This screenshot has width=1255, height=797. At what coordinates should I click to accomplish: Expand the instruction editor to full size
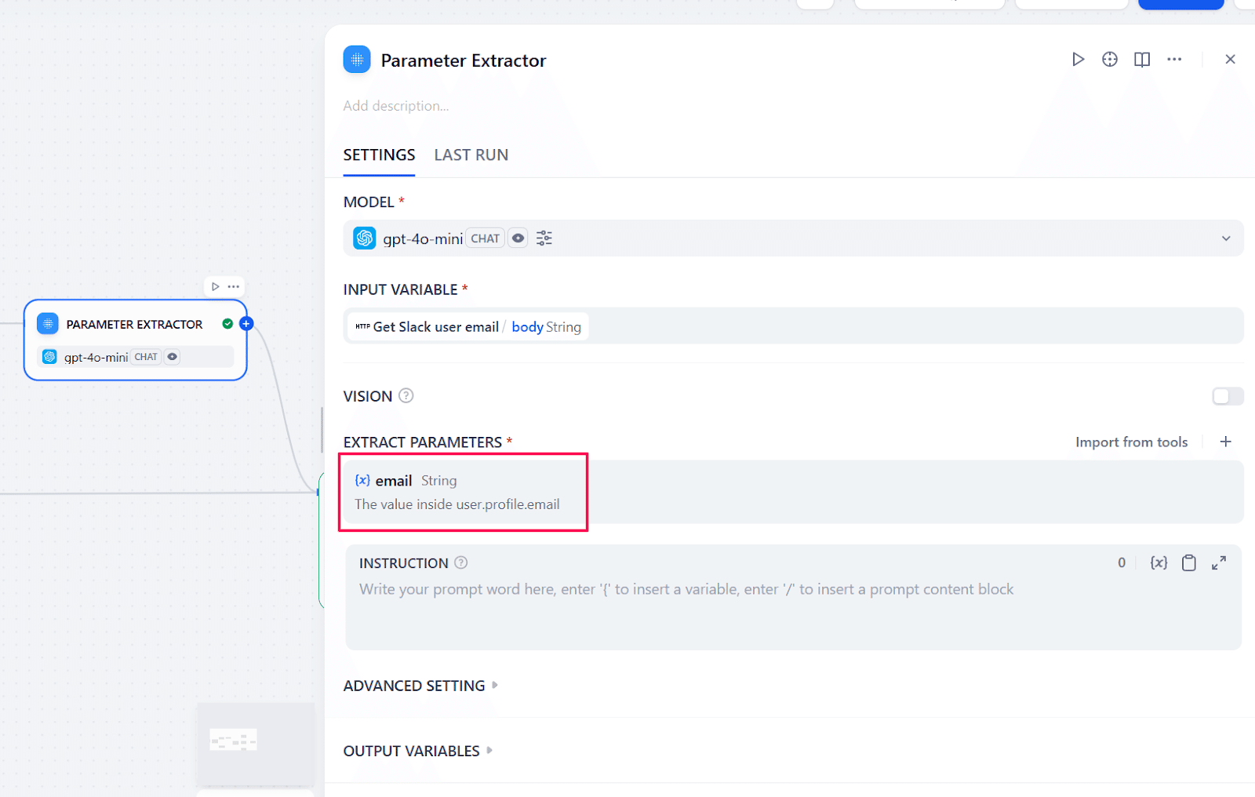[1218, 562]
